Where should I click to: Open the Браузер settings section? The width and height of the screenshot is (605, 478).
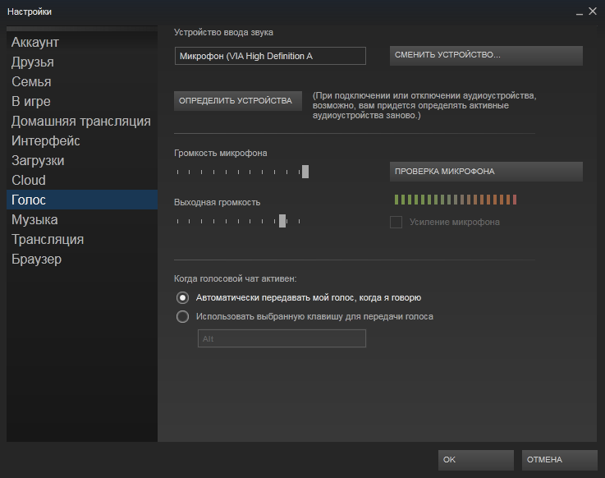click(x=36, y=259)
